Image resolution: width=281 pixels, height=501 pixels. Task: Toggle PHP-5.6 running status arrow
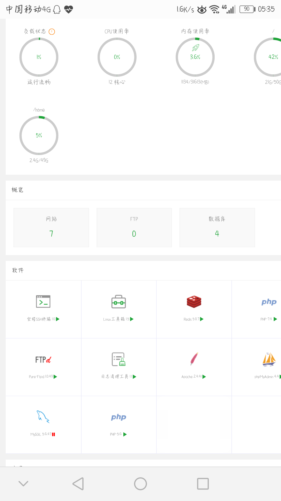pos(125,434)
